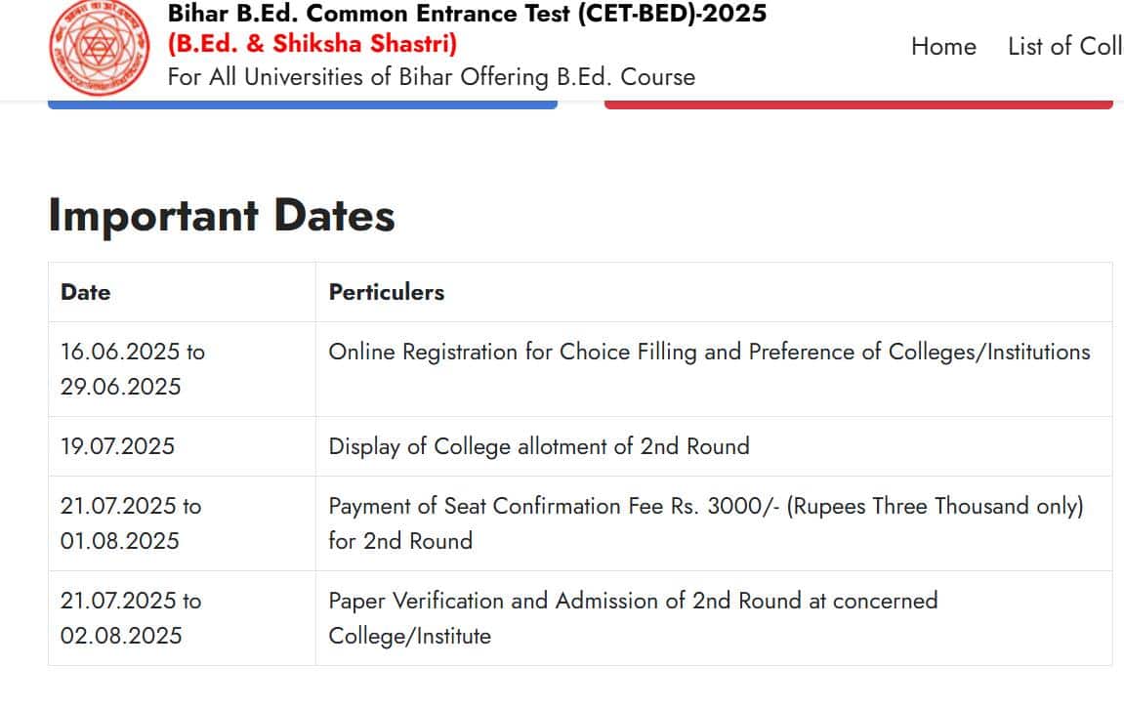Click the 21.07.2025 to 02.08.2025 date cell

coord(182,618)
